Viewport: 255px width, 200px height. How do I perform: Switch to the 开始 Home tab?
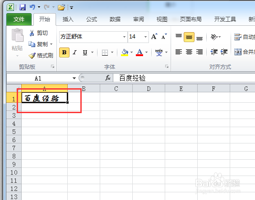(x=45, y=19)
